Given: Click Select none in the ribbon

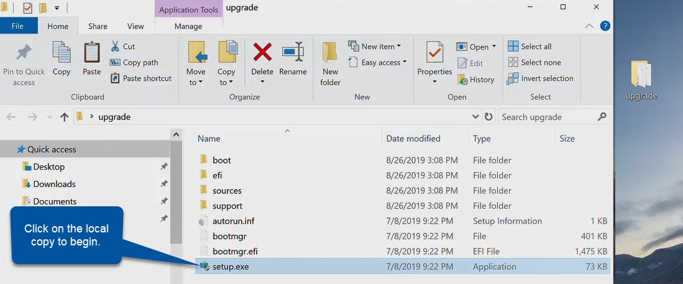Looking at the screenshot, I should (534, 62).
